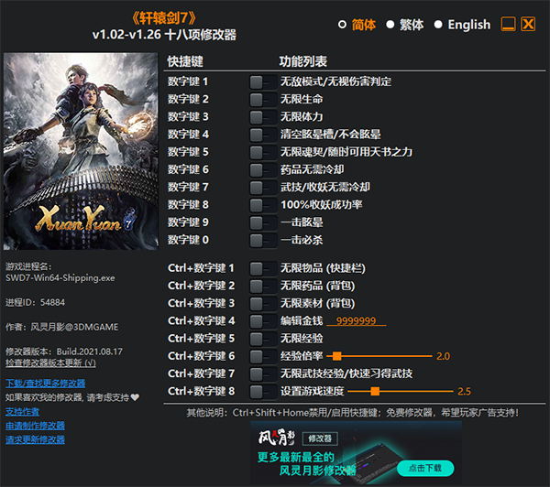Image resolution: width=550 pixels, height=487 pixels.
Task: Click the 支持作者 link
Action: [22, 411]
